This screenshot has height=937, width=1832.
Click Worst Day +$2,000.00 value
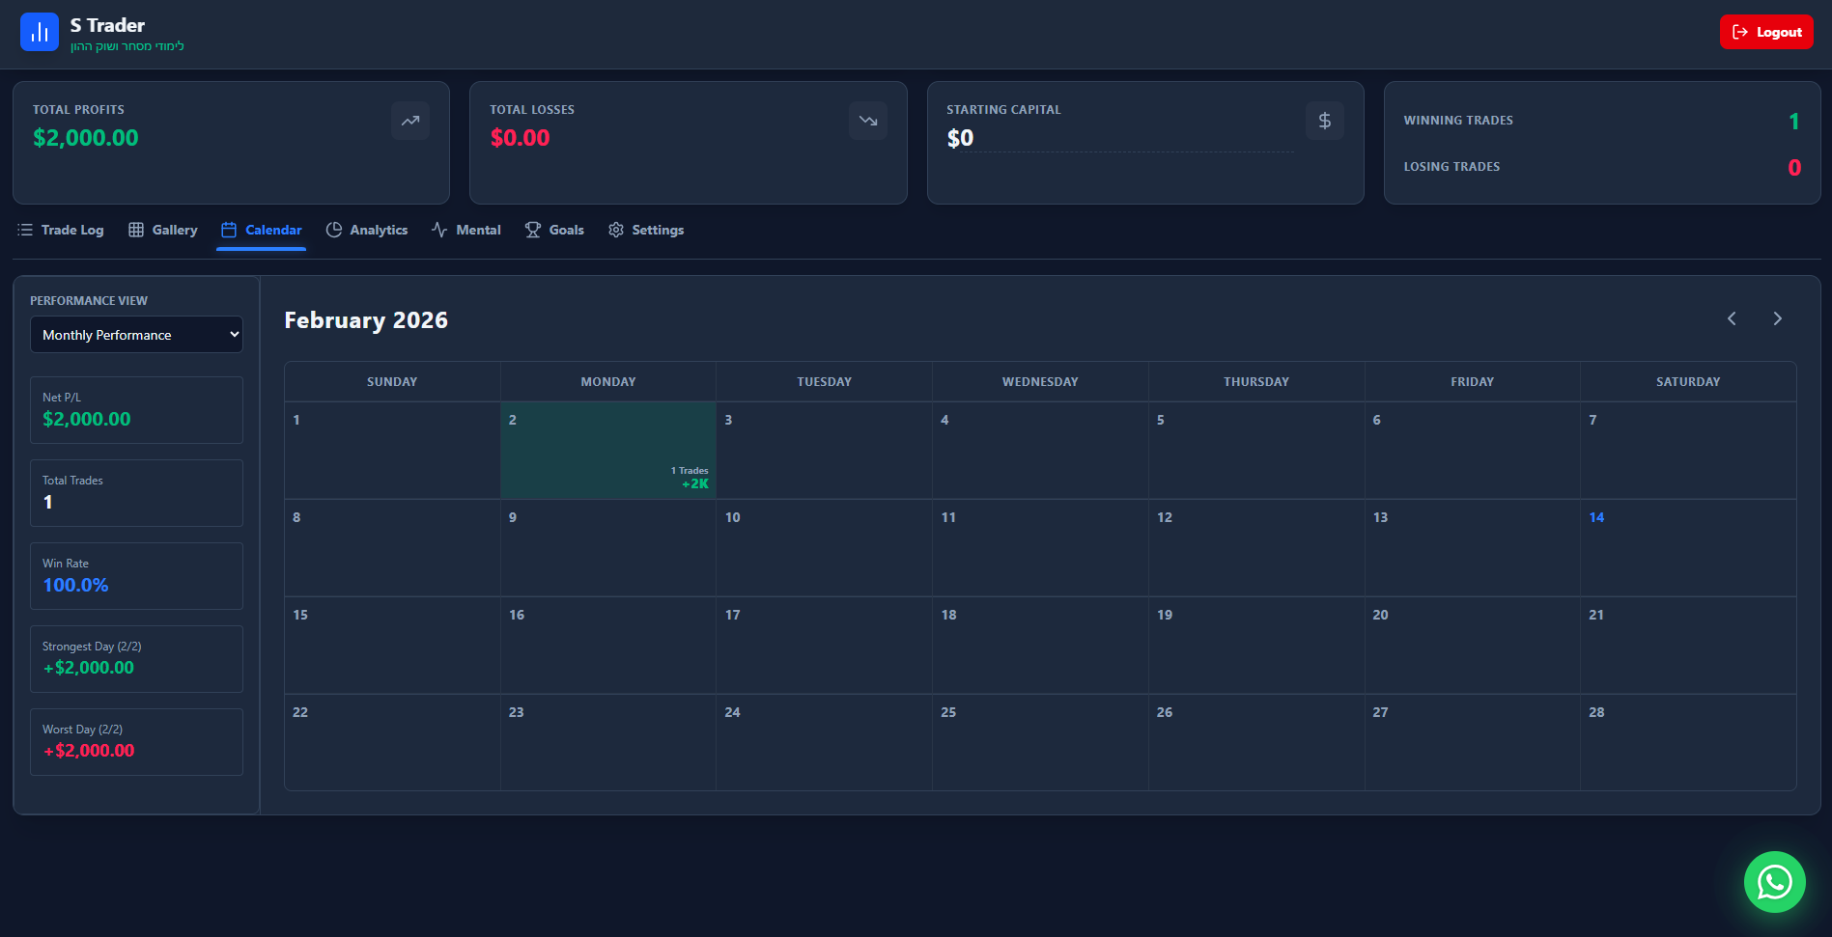coord(88,751)
